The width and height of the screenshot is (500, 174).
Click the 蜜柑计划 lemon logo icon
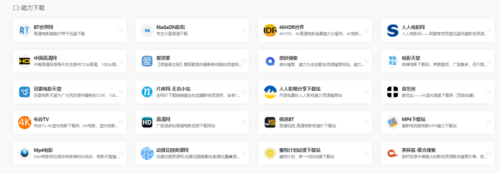(270, 153)
